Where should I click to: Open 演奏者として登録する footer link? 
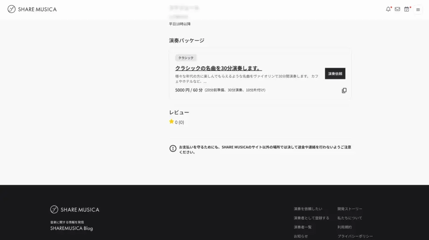[311, 218]
